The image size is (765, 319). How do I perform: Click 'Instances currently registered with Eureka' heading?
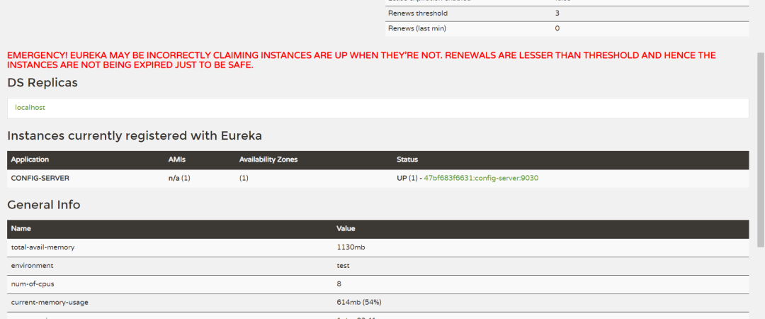point(135,136)
